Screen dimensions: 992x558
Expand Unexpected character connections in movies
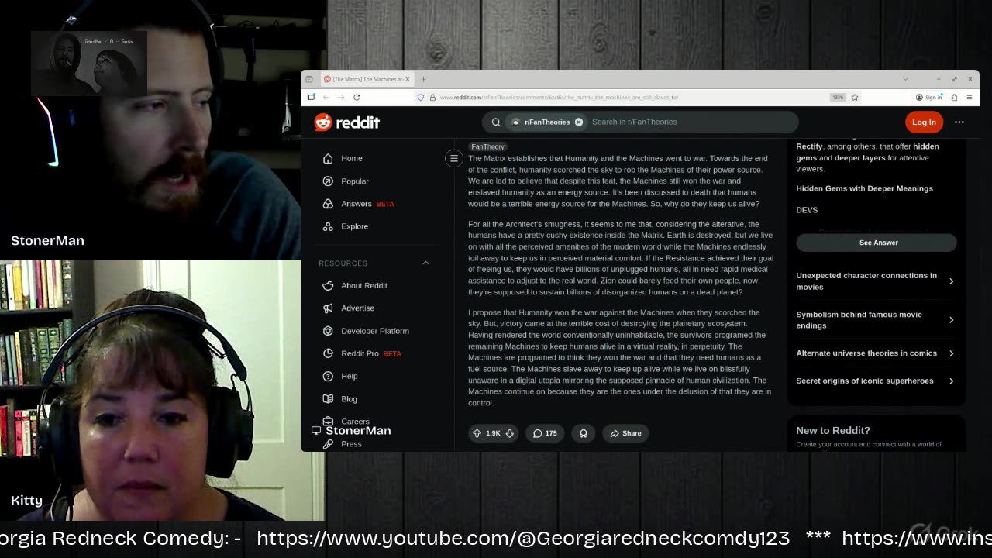coord(876,281)
